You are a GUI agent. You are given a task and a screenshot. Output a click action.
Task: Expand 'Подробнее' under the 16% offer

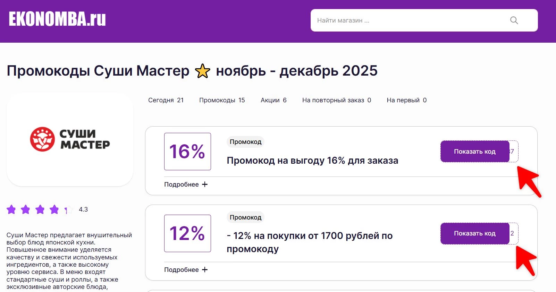(x=186, y=184)
